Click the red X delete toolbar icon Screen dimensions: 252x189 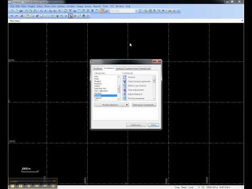[22, 16]
